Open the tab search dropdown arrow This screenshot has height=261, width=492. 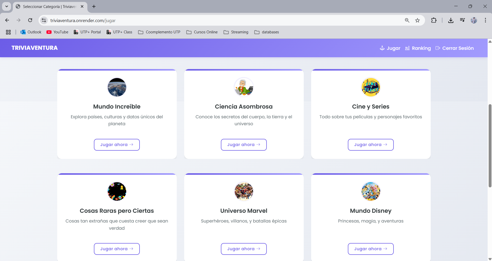pos(7,6)
